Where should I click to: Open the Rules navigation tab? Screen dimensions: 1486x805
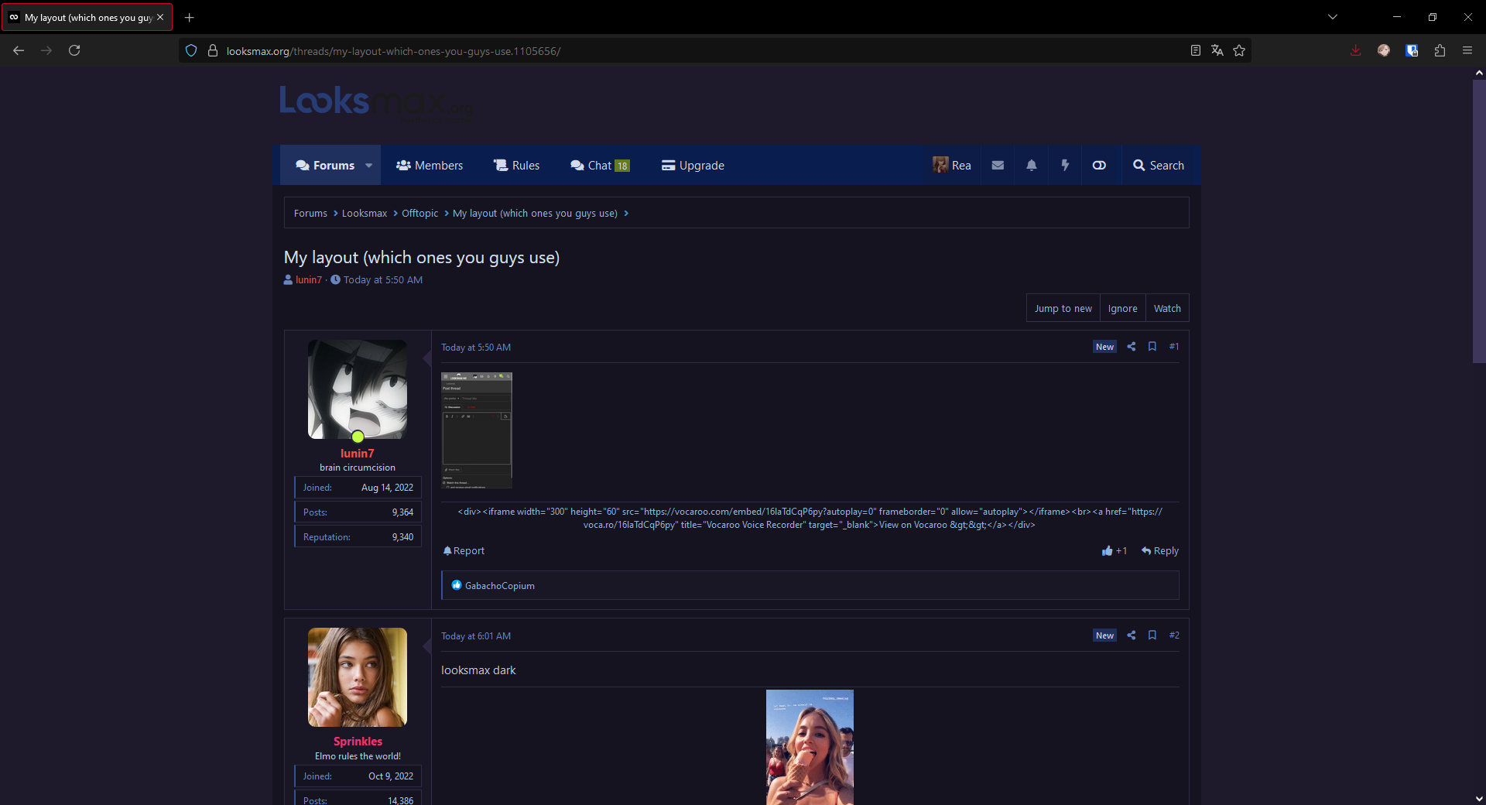517,166
